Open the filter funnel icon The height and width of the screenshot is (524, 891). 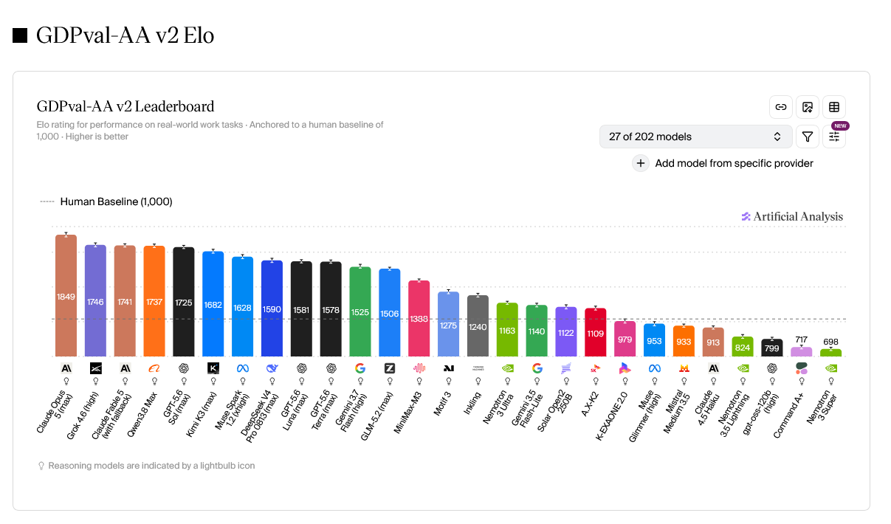tap(808, 137)
